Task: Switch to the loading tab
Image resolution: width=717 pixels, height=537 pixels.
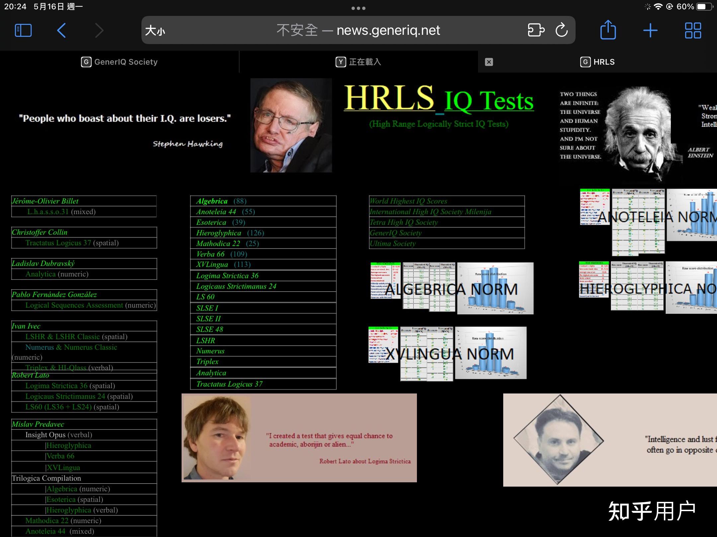Action: 358,62
